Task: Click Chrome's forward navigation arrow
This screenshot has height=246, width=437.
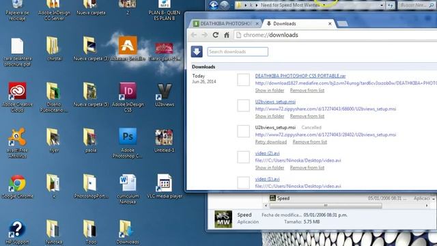Action: (205, 35)
